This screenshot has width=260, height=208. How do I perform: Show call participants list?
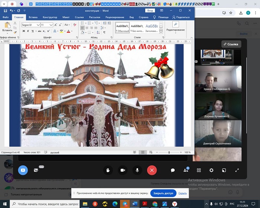pyautogui.click(x=186, y=170)
